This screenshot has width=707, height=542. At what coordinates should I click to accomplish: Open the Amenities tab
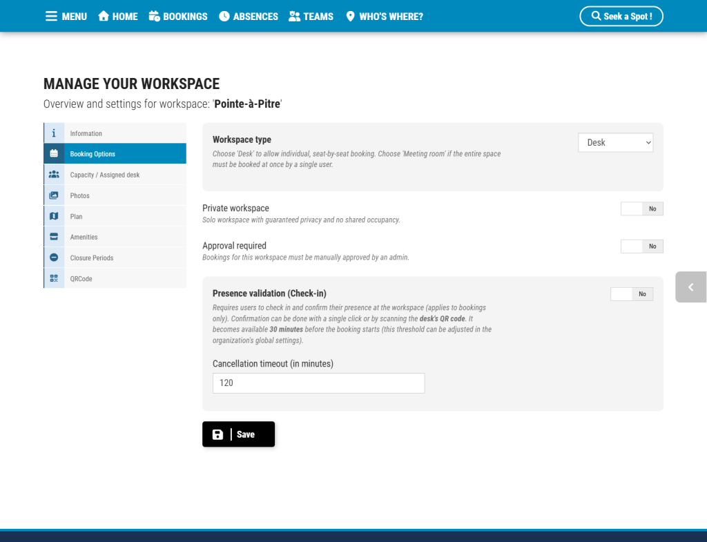click(x=115, y=237)
